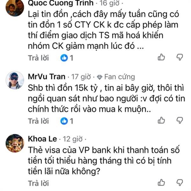Screen dimensions: 191x191
Task: View blue like reaction on MrVu Tran's comment
Action: tap(64, 121)
